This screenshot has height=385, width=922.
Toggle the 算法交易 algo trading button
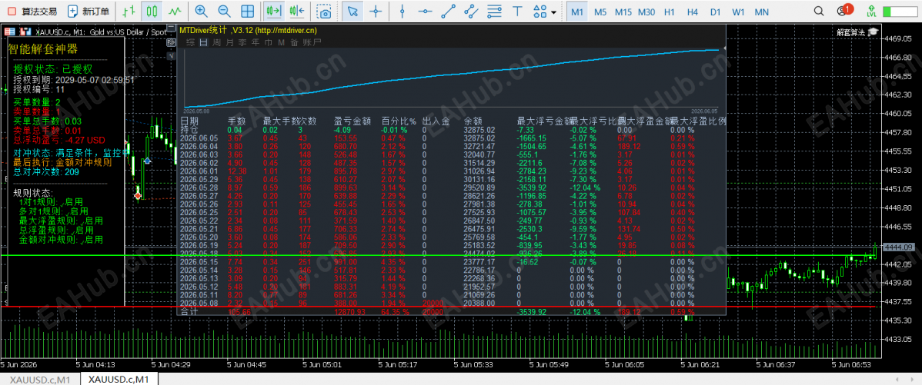point(32,12)
